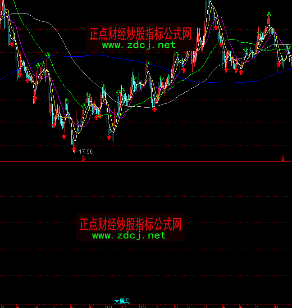Click the left red S marker below 17.56
Screen dimensions: 292x308
click(83, 159)
